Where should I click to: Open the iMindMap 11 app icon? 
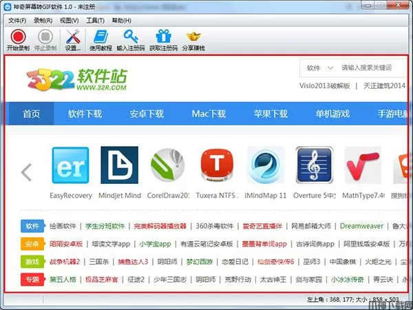266,165
